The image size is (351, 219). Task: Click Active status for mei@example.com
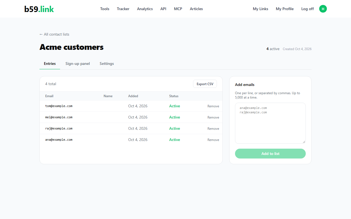click(175, 117)
